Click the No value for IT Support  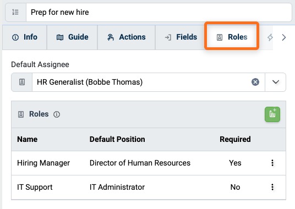point(235,187)
